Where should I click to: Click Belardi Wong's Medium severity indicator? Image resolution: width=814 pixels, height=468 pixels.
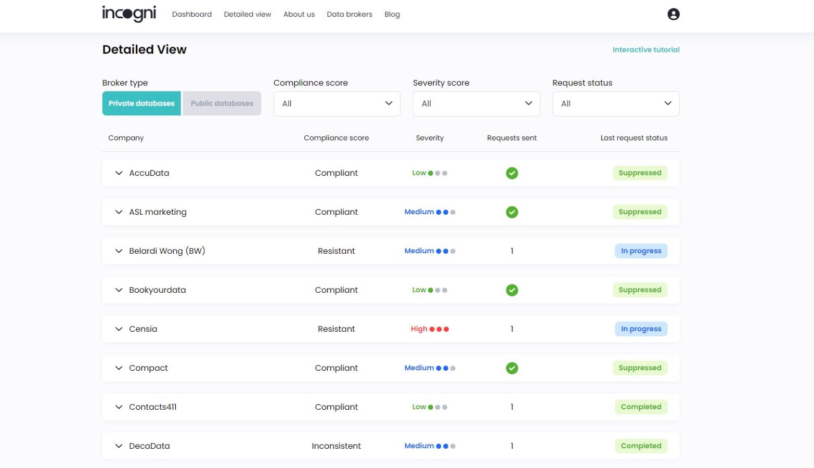coord(430,251)
